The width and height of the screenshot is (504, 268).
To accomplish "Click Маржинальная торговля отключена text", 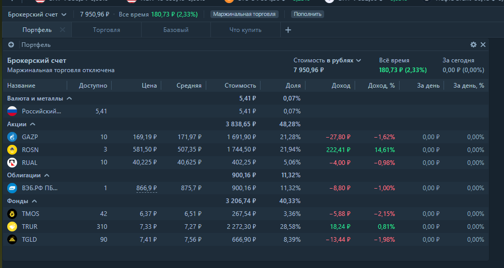I will tap(61, 70).
